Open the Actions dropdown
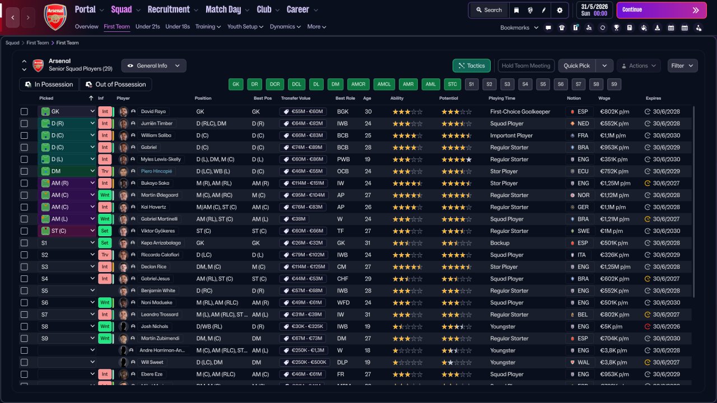 (x=639, y=65)
